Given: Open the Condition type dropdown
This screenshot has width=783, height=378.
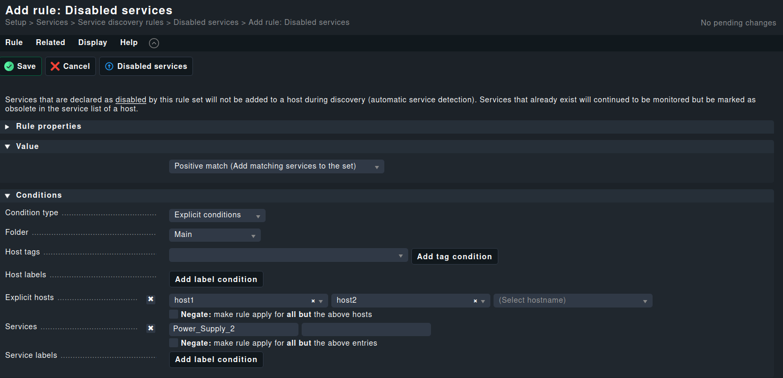Looking at the screenshot, I should [217, 215].
